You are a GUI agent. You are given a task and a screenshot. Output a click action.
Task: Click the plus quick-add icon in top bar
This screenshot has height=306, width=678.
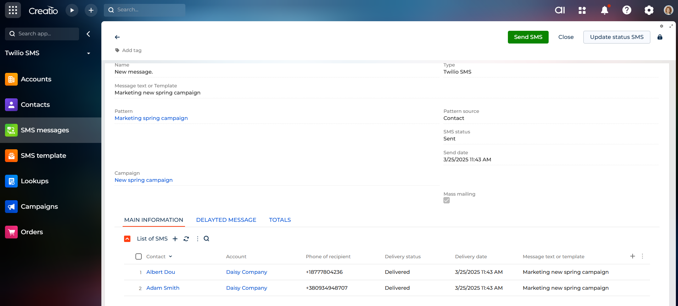(91, 10)
